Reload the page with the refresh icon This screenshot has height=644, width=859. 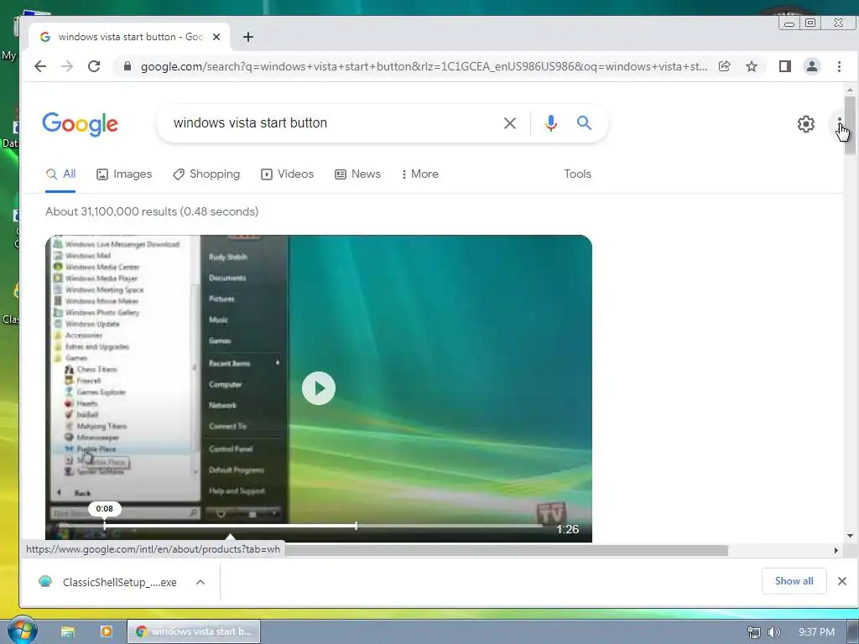pos(94,66)
